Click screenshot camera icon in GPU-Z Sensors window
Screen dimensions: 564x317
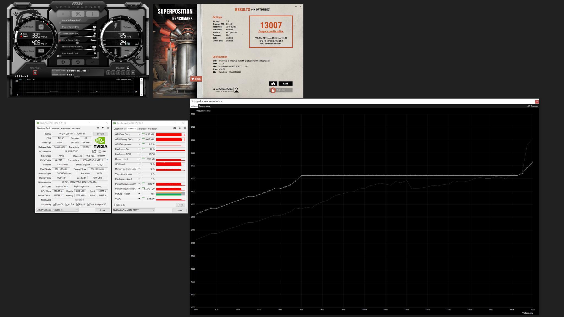pyautogui.click(x=175, y=128)
